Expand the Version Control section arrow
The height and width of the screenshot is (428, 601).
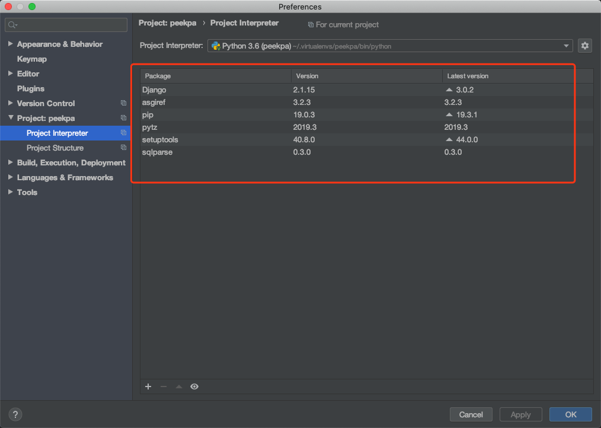10,103
